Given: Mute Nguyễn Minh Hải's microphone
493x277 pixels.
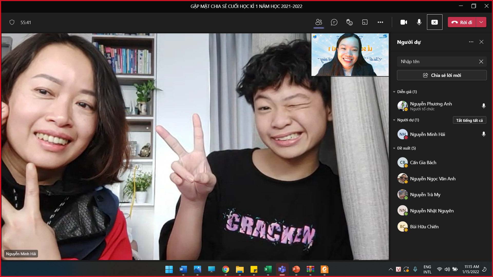Looking at the screenshot, I should pyautogui.click(x=483, y=134).
